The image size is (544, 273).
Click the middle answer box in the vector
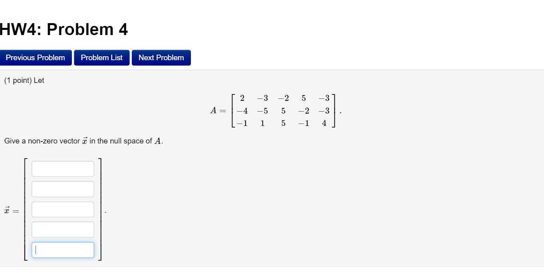(62, 209)
